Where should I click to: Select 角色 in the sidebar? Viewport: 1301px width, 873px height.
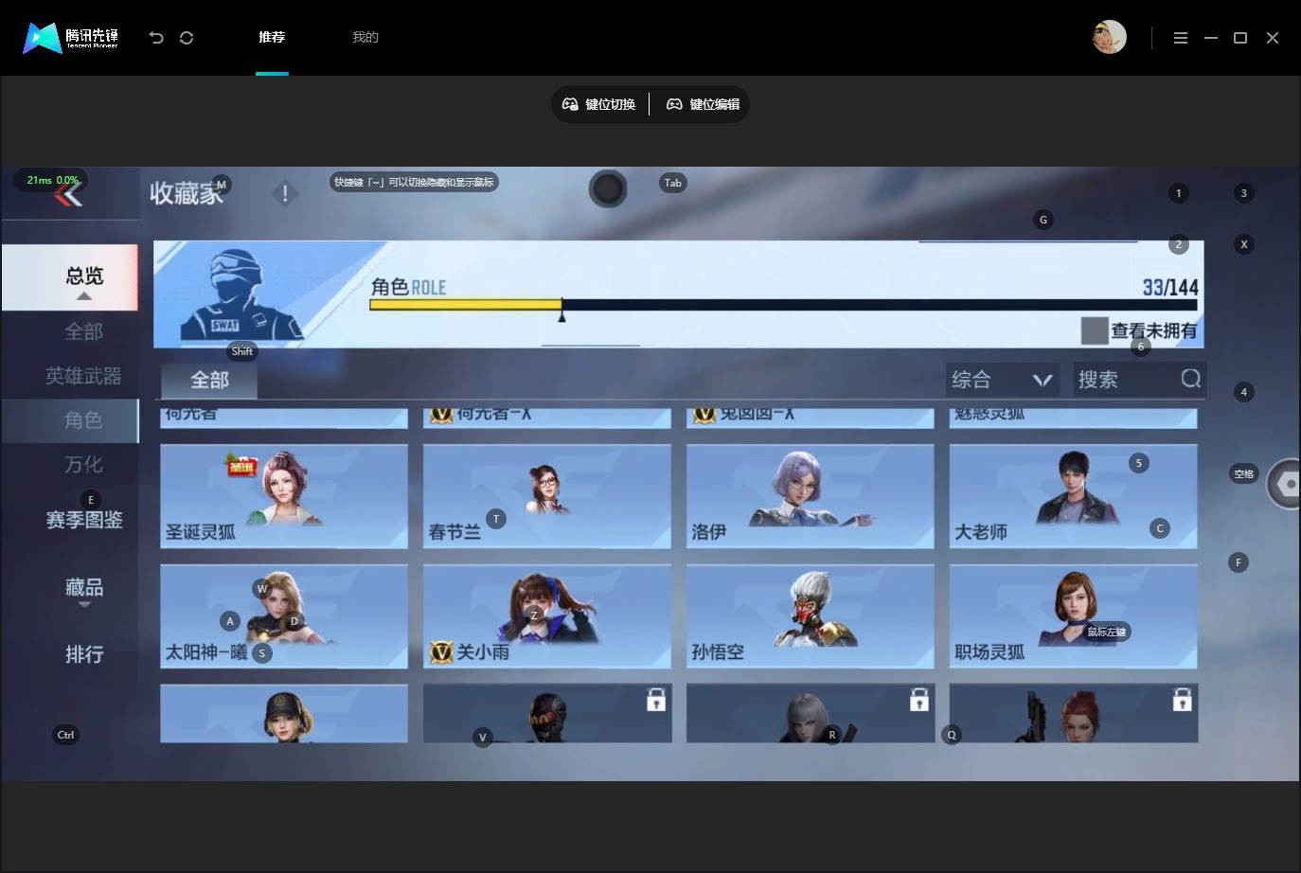70,420
